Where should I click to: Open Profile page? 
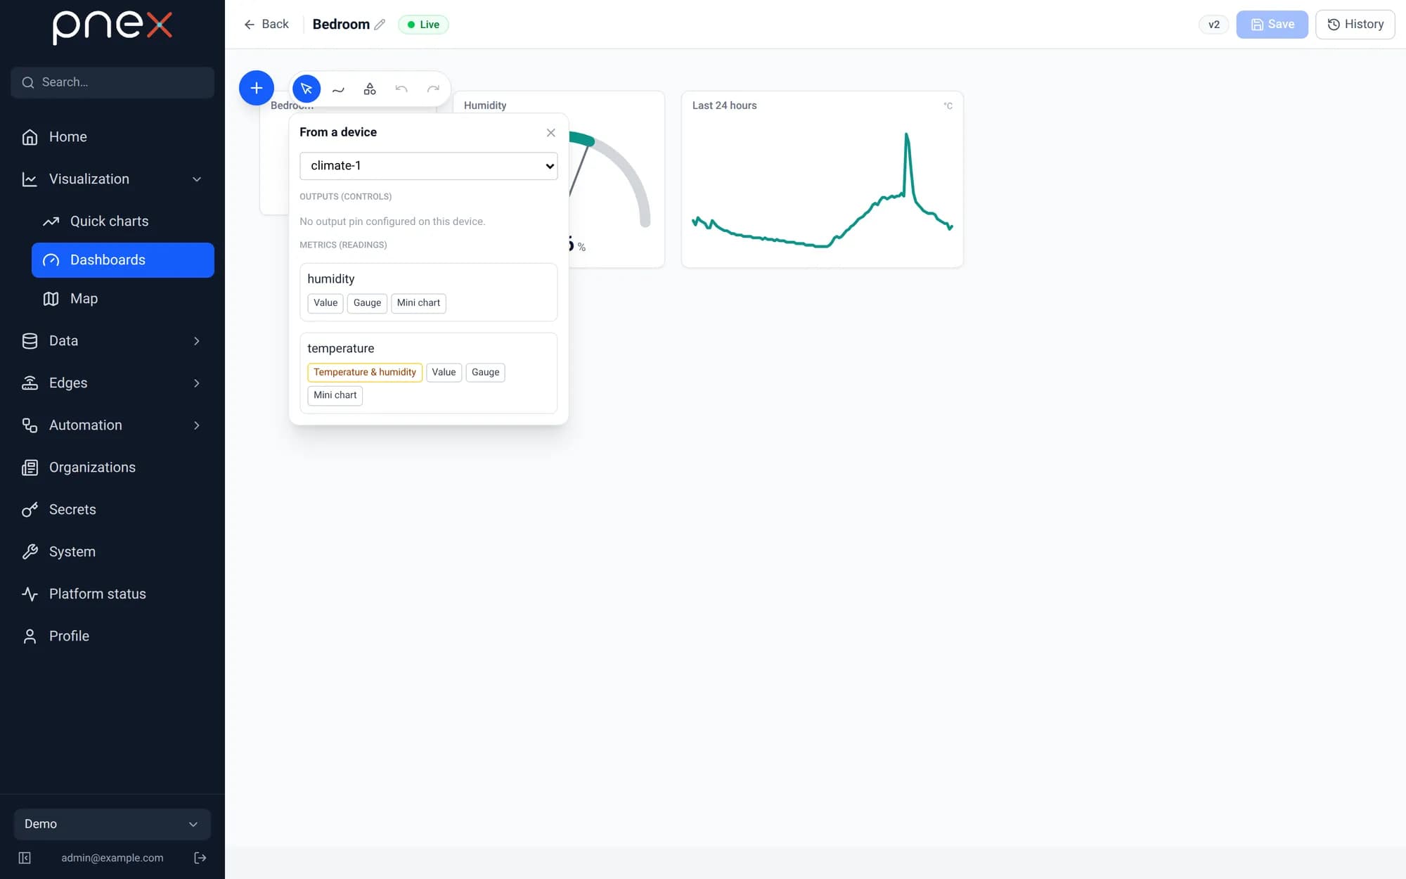[112, 636]
